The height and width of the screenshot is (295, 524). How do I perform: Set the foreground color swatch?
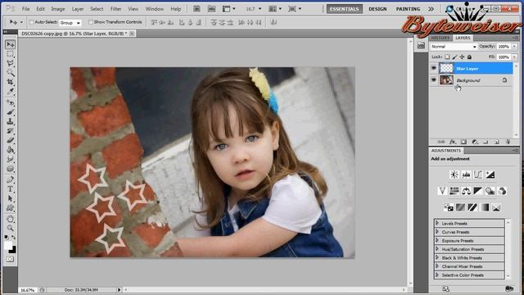pos(8,245)
